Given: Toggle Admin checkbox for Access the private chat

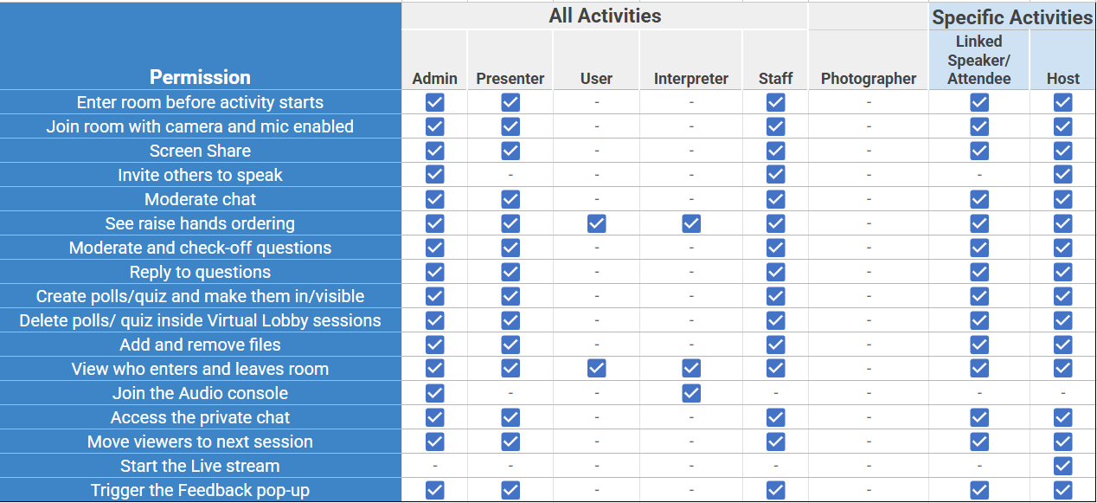Looking at the screenshot, I should [x=434, y=417].
